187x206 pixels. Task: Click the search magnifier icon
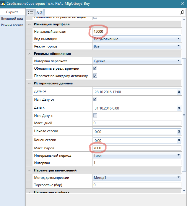pyautogui.click(x=182, y=12)
